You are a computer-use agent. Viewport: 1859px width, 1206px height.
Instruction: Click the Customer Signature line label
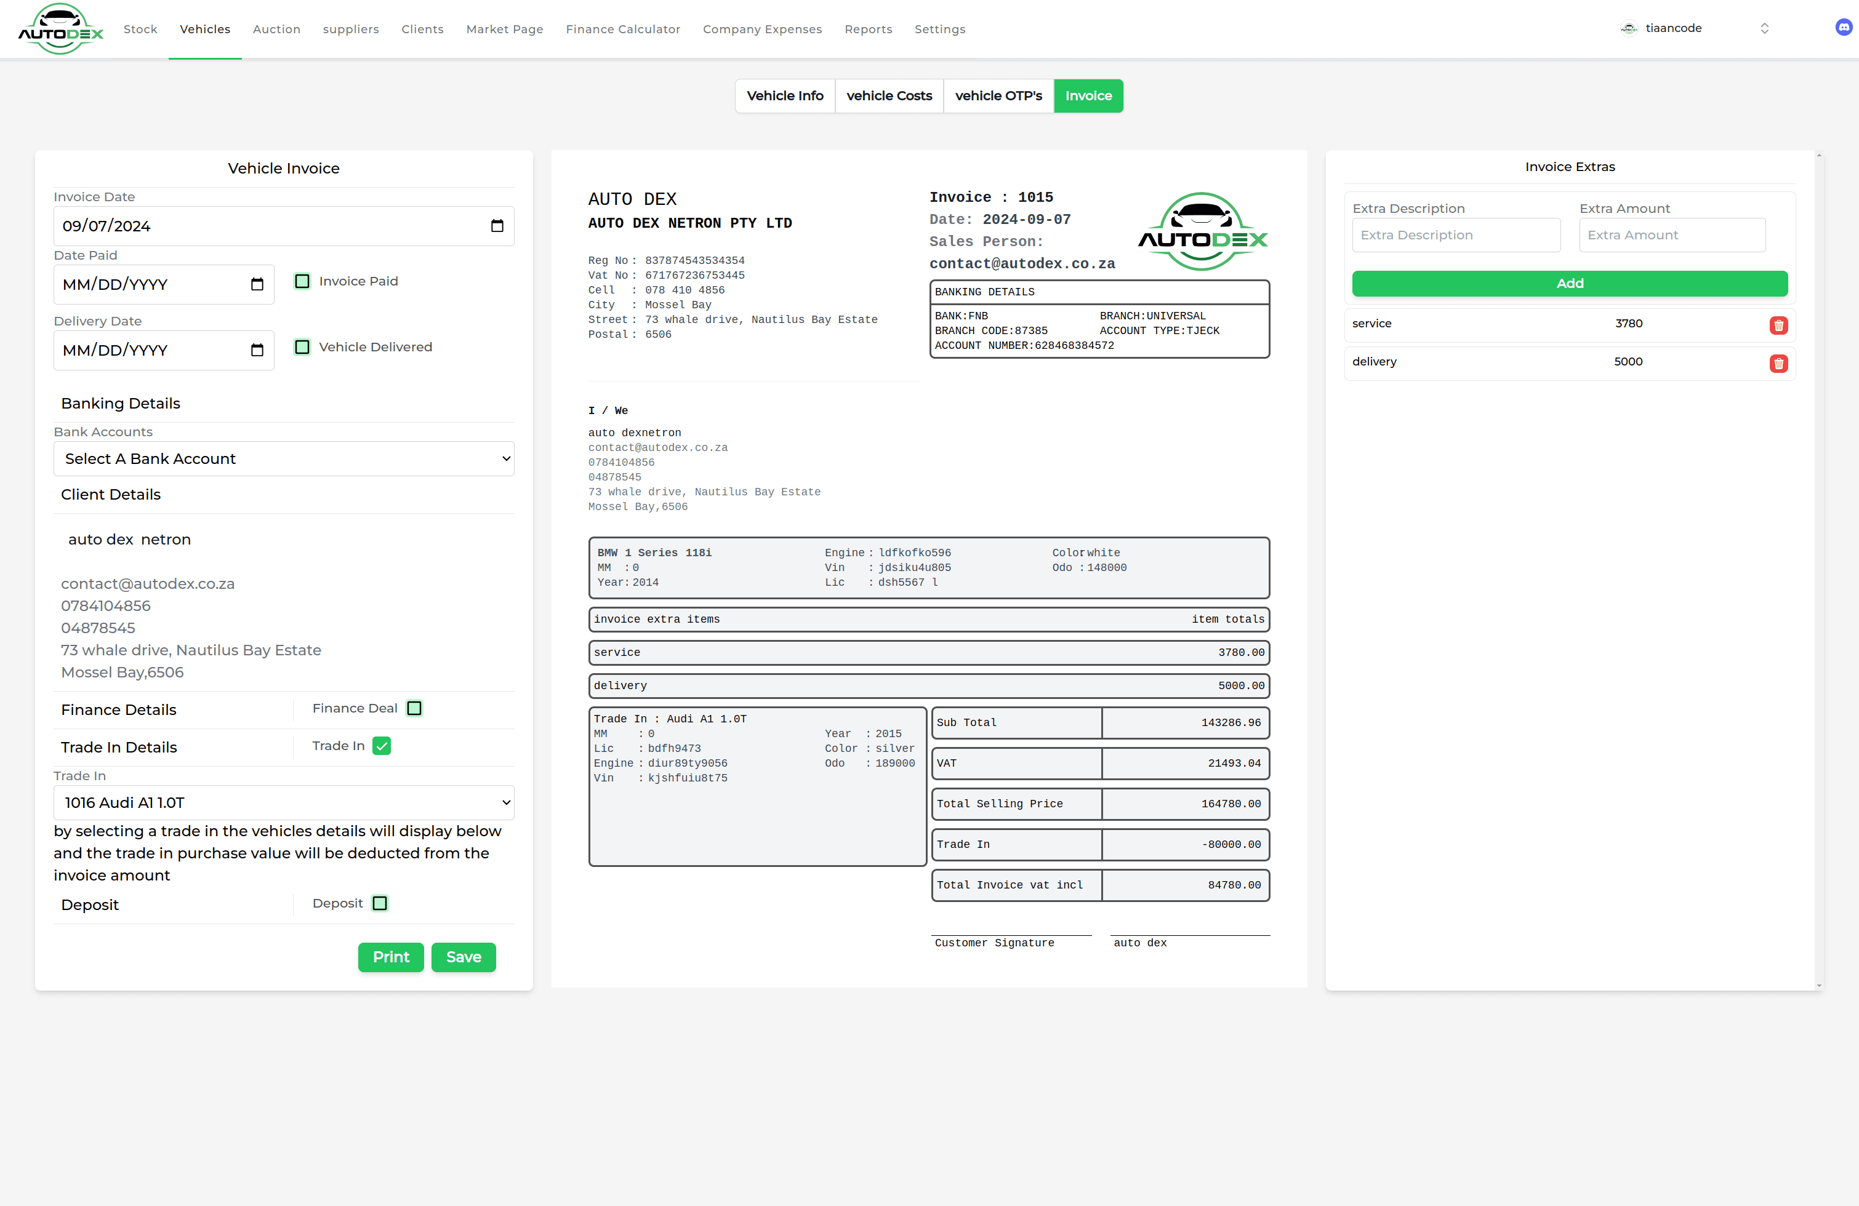tap(994, 943)
